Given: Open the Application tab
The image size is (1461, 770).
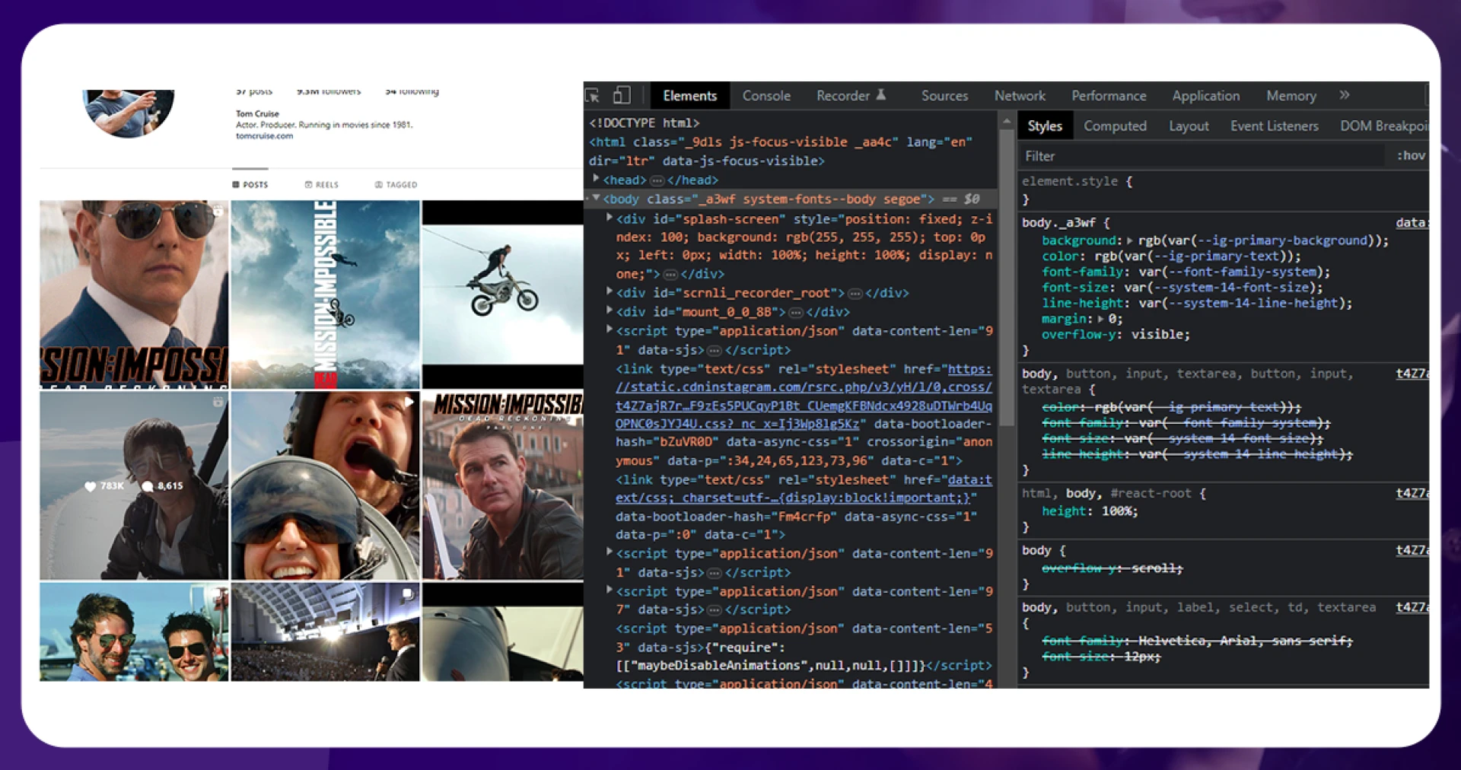Looking at the screenshot, I should click(1205, 96).
